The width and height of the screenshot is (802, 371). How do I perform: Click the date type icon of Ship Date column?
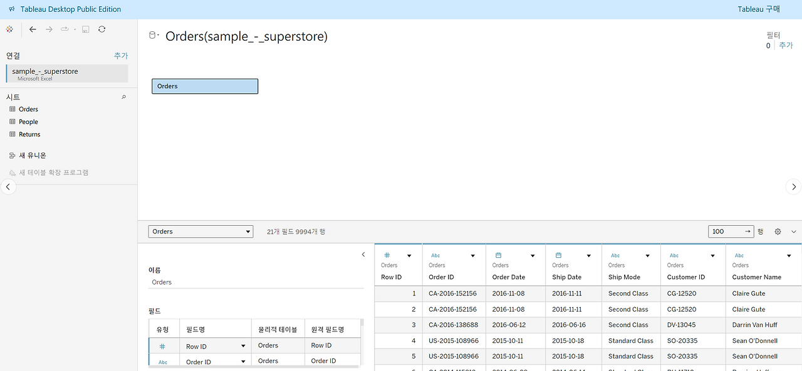point(558,255)
